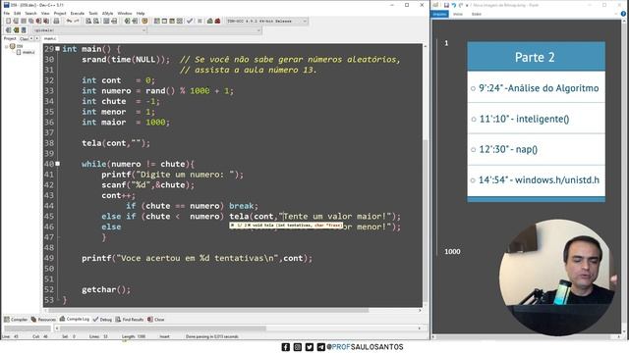Click the Instagram icon in the bottom banner

[x=298, y=347]
